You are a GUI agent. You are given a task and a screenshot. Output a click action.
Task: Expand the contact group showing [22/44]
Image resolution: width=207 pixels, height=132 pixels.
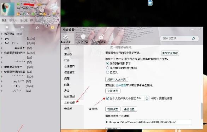click(x=2, y=86)
